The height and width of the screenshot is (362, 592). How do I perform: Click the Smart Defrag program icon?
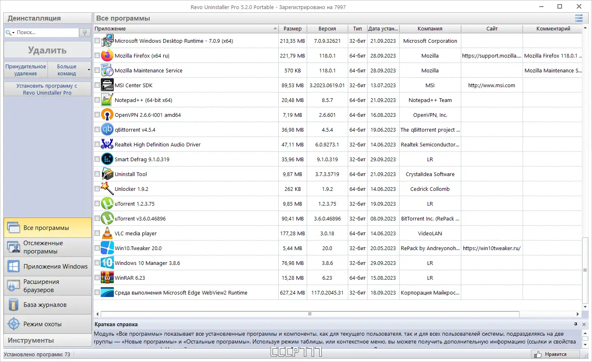(107, 159)
